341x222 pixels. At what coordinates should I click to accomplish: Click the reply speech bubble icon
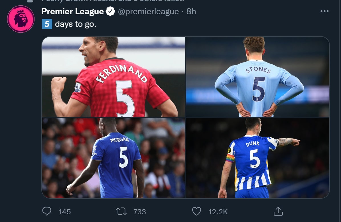pyautogui.click(x=46, y=211)
